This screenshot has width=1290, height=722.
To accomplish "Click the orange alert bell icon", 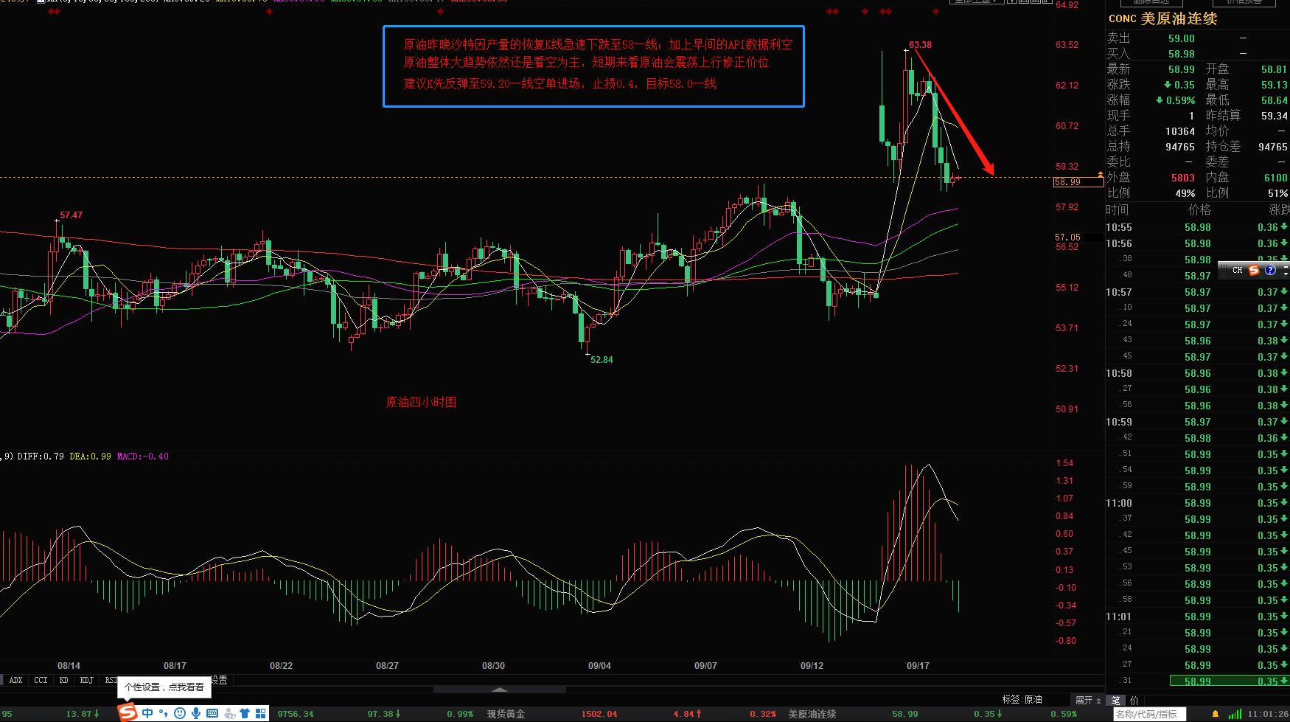I will (x=1215, y=714).
